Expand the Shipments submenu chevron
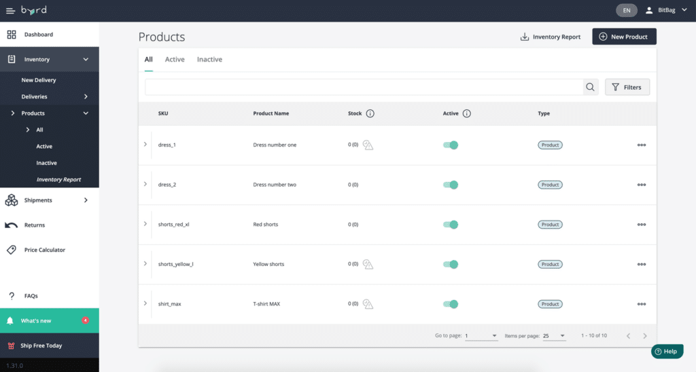The image size is (696, 372). 86,200
